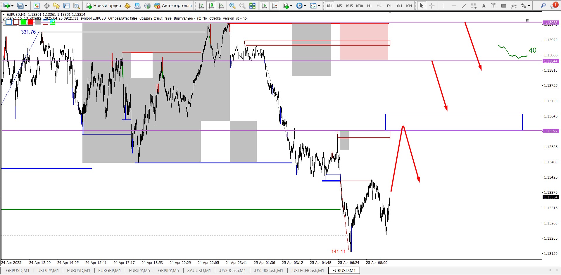Click the solid red square on chart
This screenshot has width=561, height=275.
click(31, 22)
